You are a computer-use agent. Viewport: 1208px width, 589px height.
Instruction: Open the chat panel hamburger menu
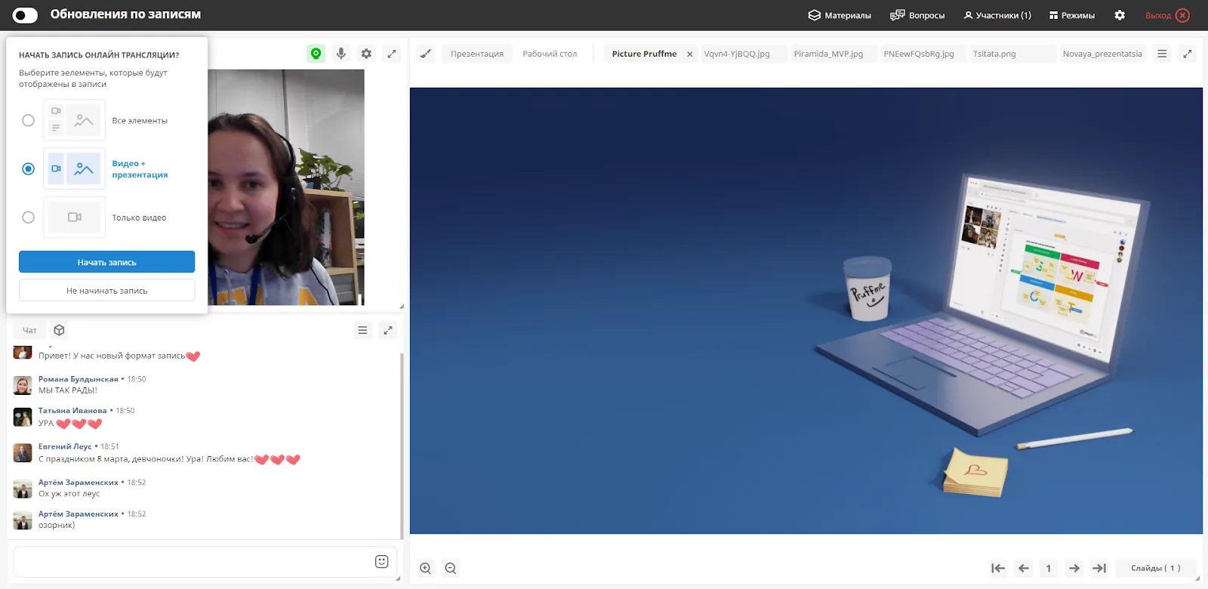(362, 330)
